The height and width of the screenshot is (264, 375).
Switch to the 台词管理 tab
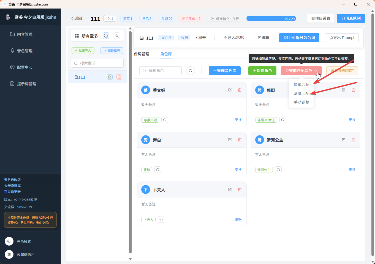tap(142, 54)
